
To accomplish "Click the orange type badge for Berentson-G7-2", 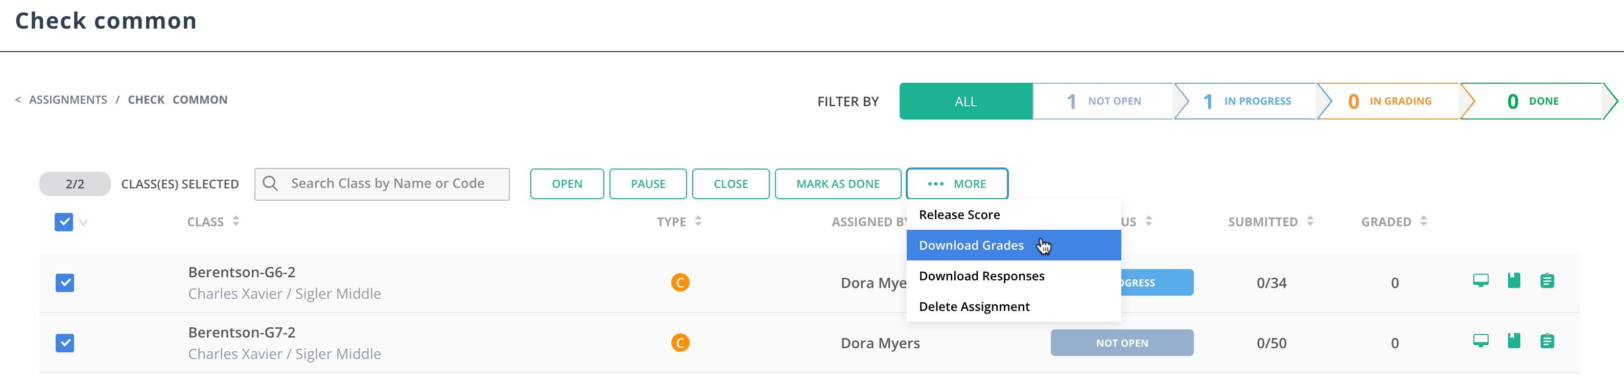I will [x=679, y=343].
